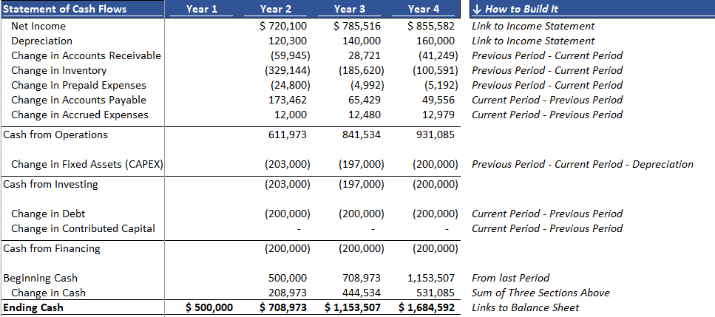The height and width of the screenshot is (317, 715).
Task: Click Year 3 Accounts Receivable change 28,721
Action: (365, 55)
